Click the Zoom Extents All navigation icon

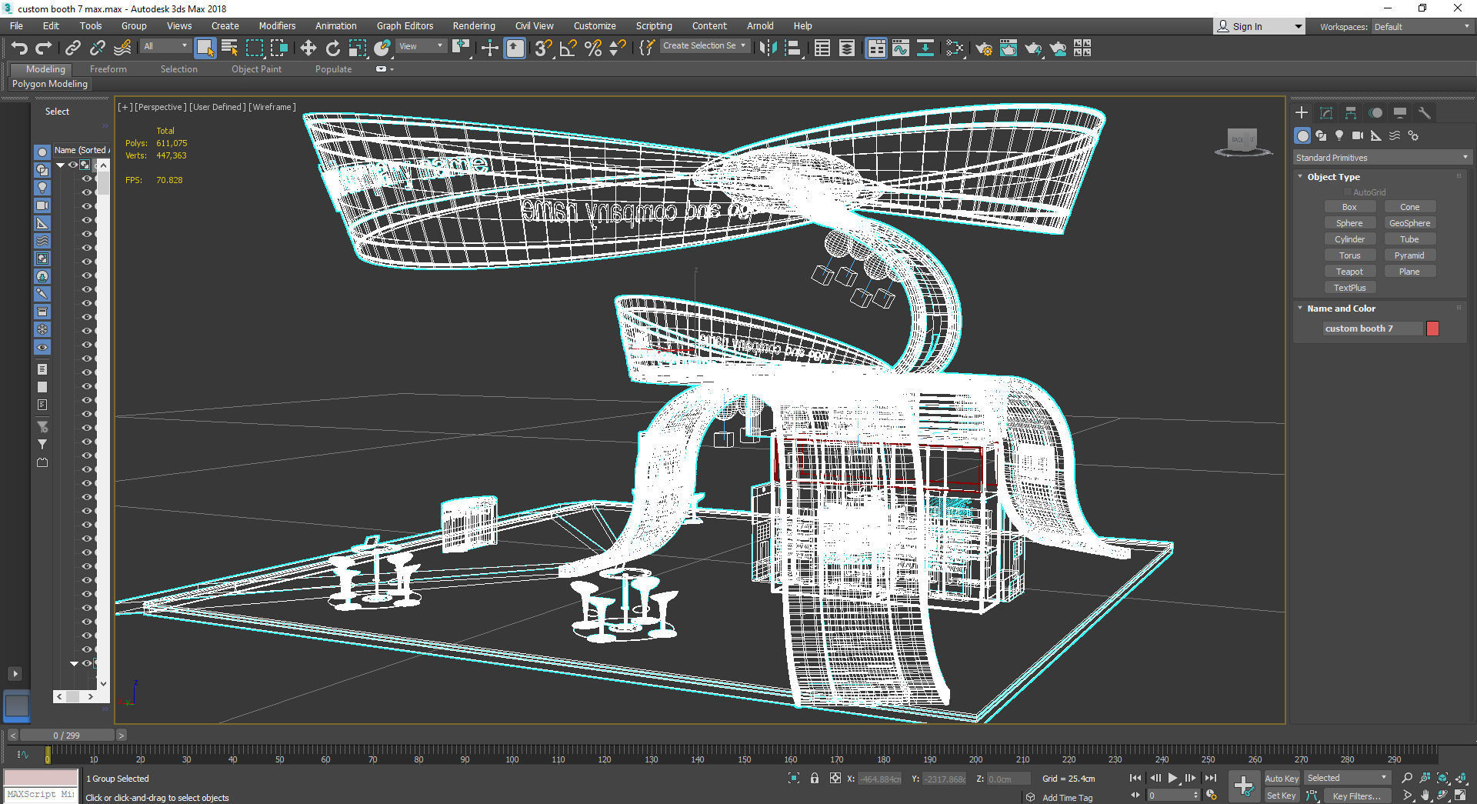(x=1461, y=778)
